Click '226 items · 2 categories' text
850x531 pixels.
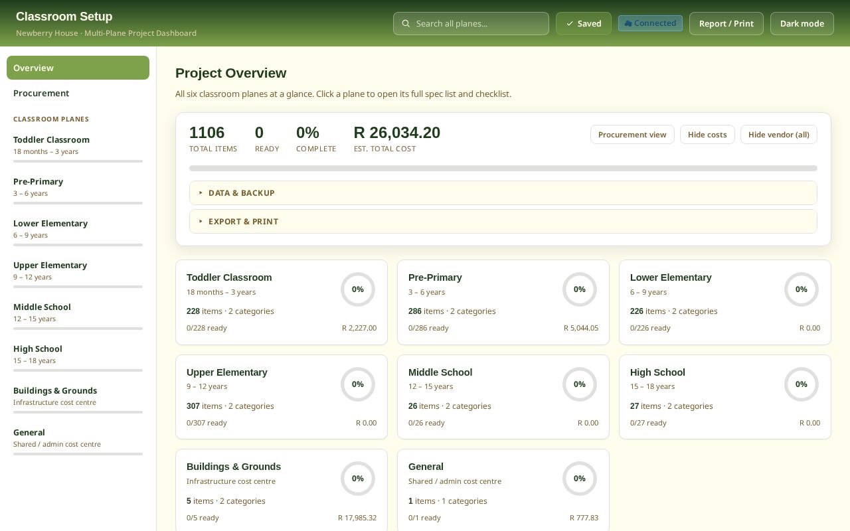(673, 311)
